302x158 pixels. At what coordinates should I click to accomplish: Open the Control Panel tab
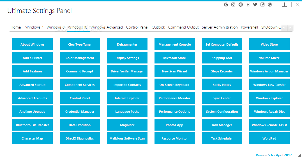[137, 27]
